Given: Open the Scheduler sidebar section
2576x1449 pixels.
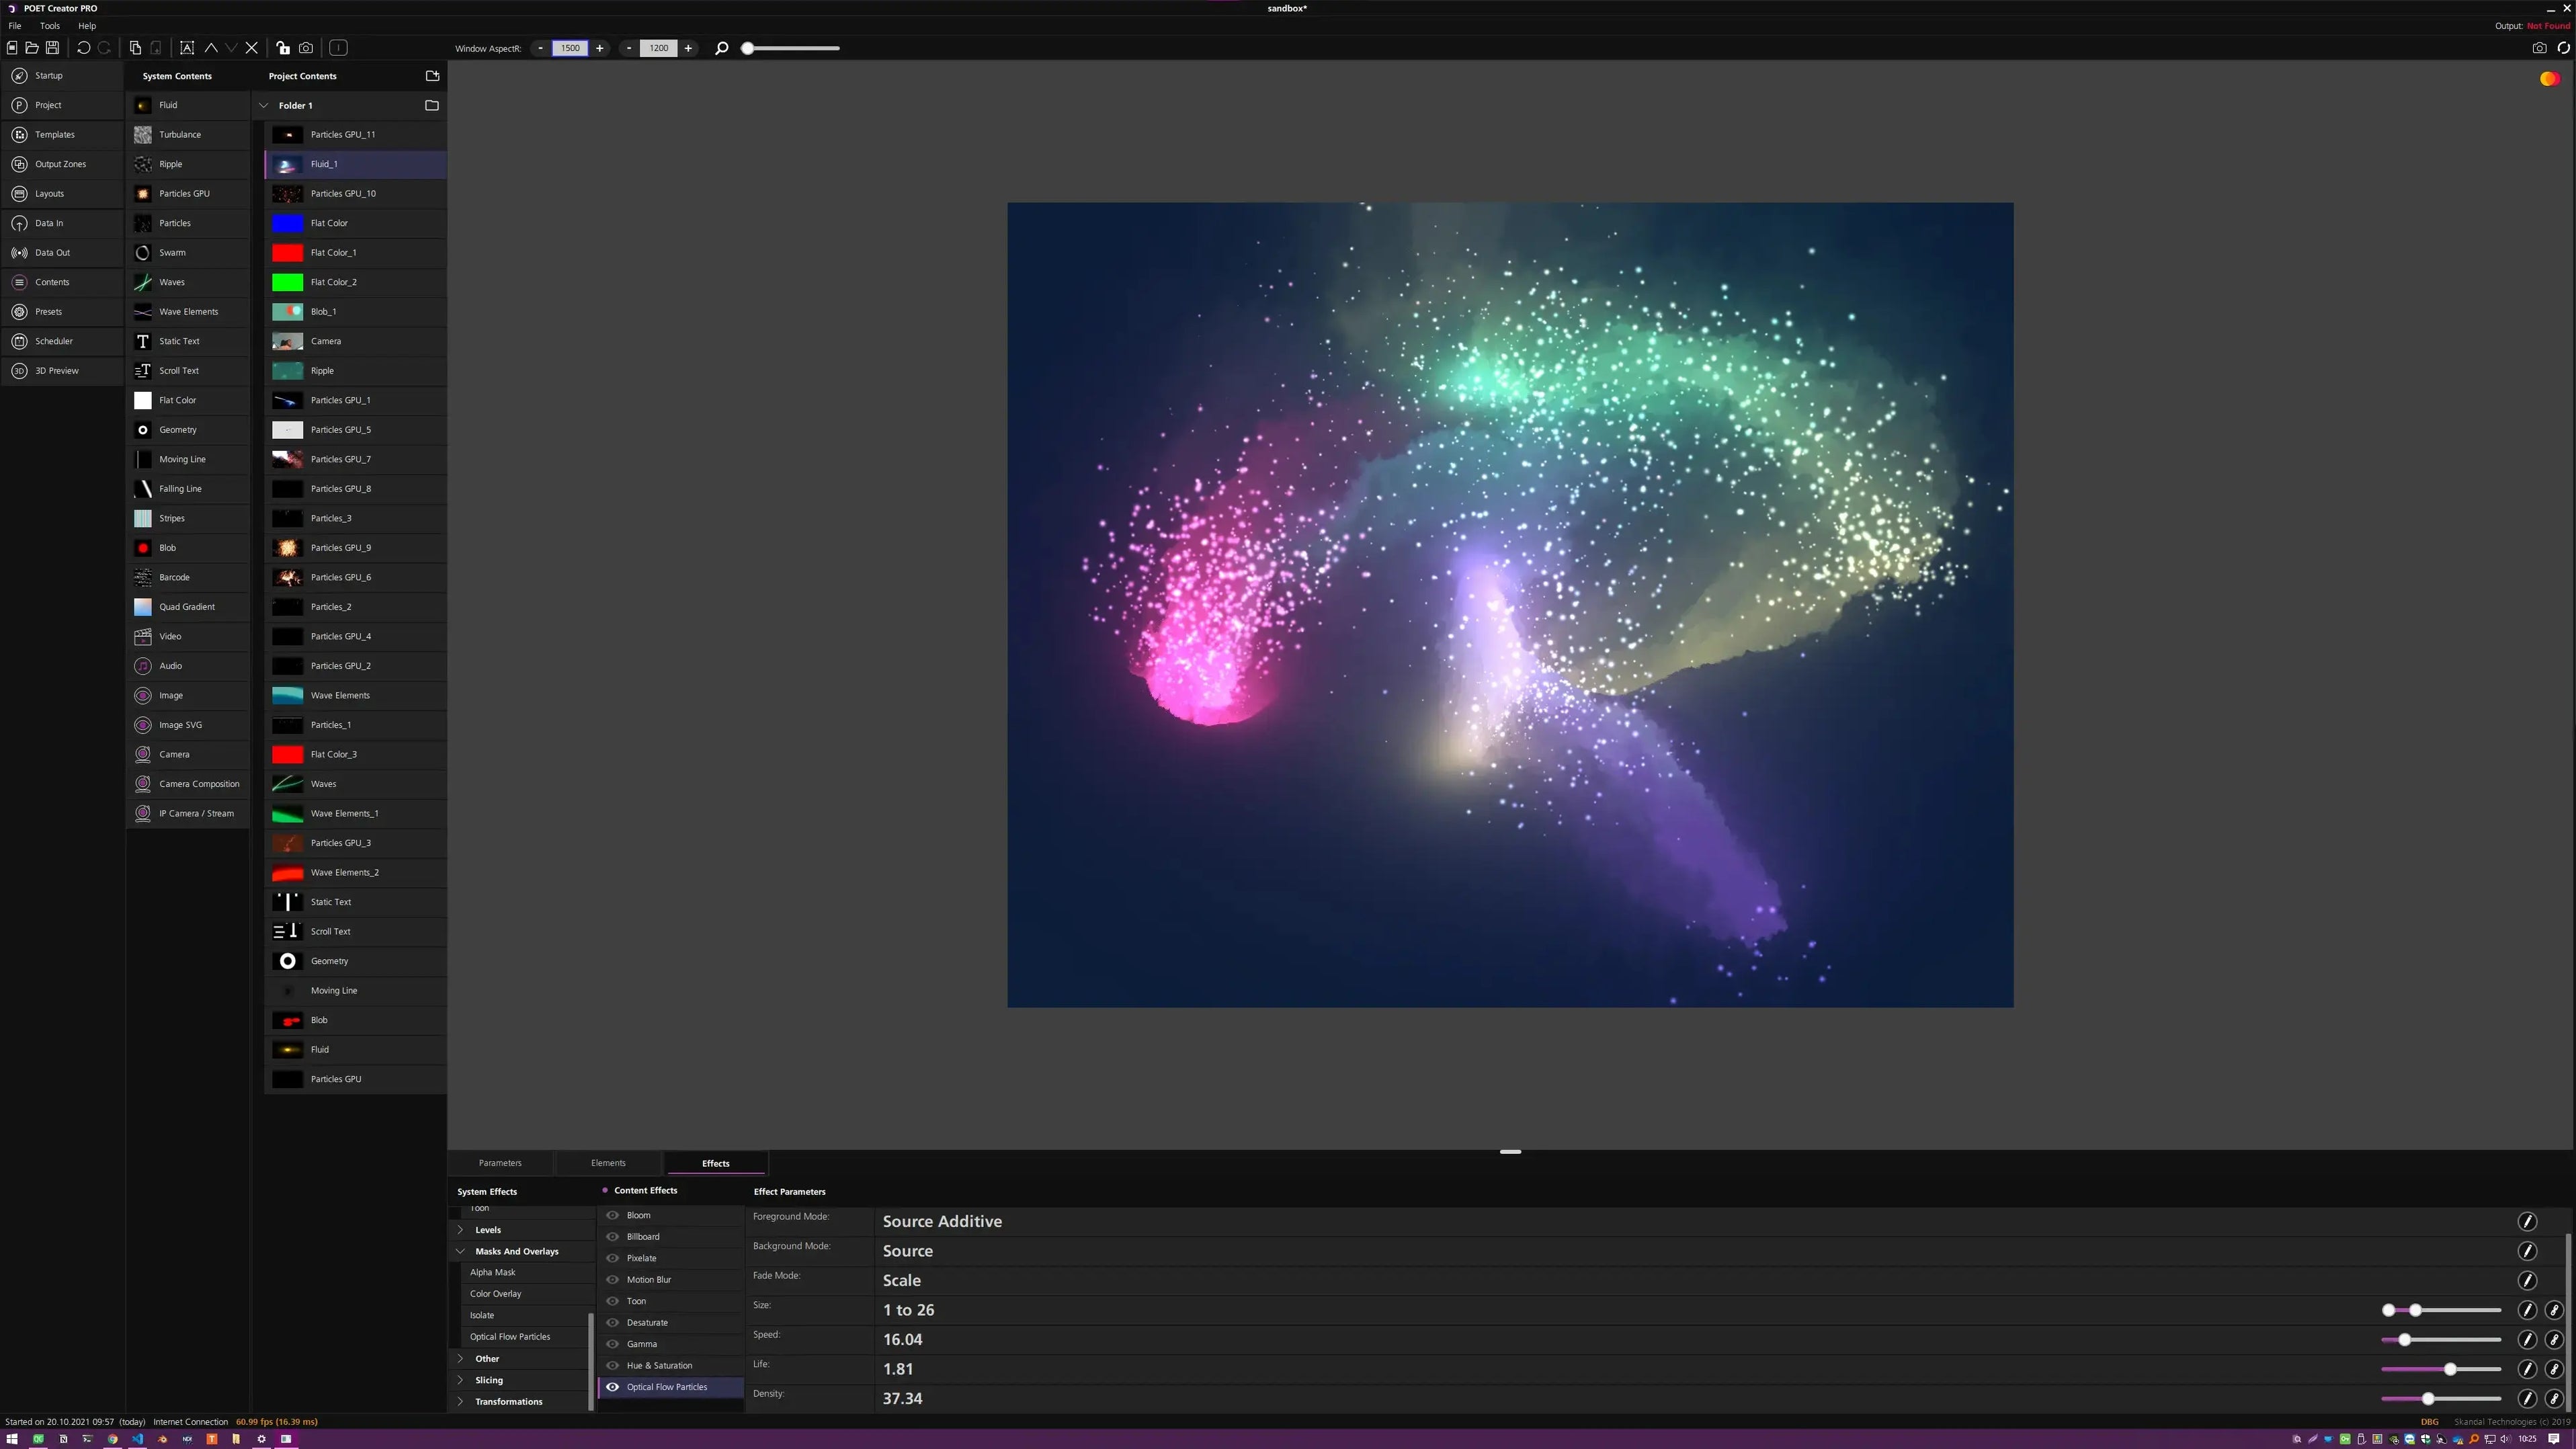Looking at the screenshot, I should point(54,341).
